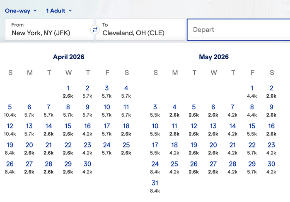Click the To field showing Cleveland CLE
Screen dimensions: 290x202
pos(140,29)
